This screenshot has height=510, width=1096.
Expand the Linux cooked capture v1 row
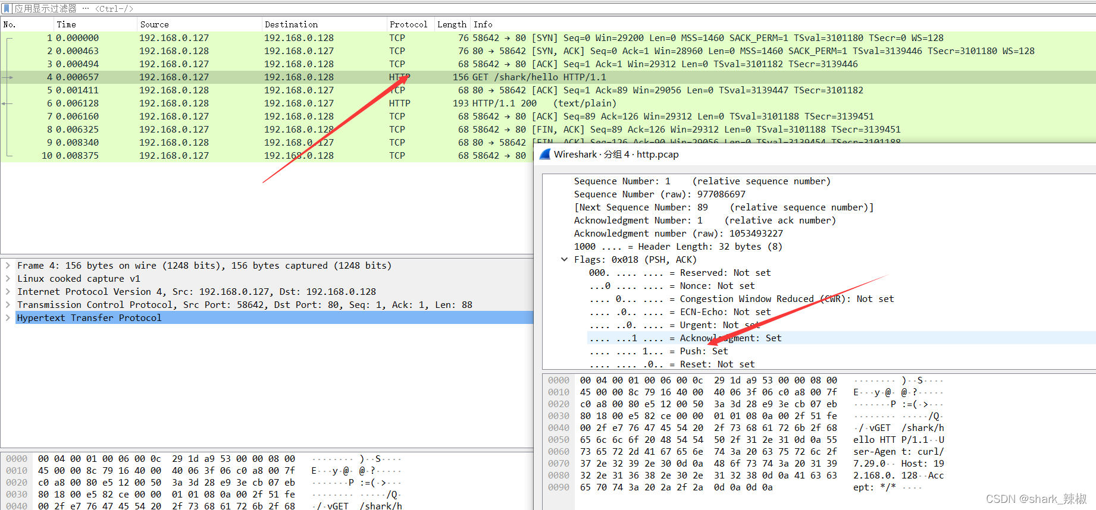click(x=8, y=279)
